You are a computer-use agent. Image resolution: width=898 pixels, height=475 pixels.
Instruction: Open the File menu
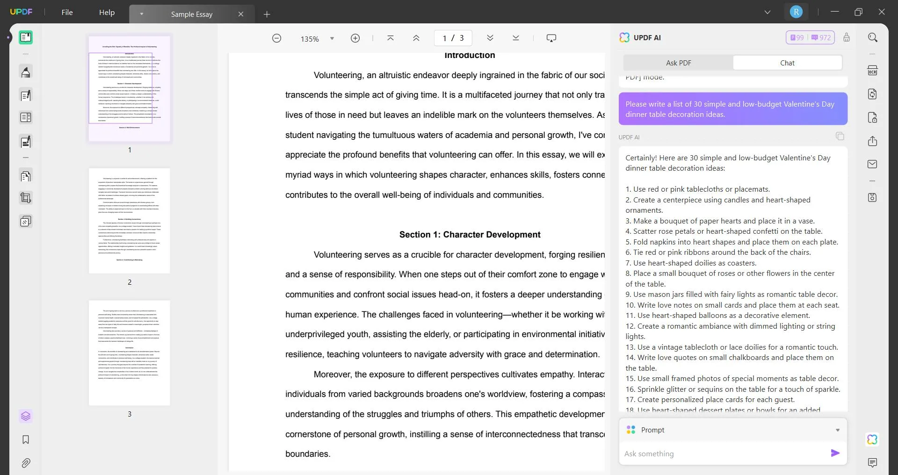(x=67, y=12)
